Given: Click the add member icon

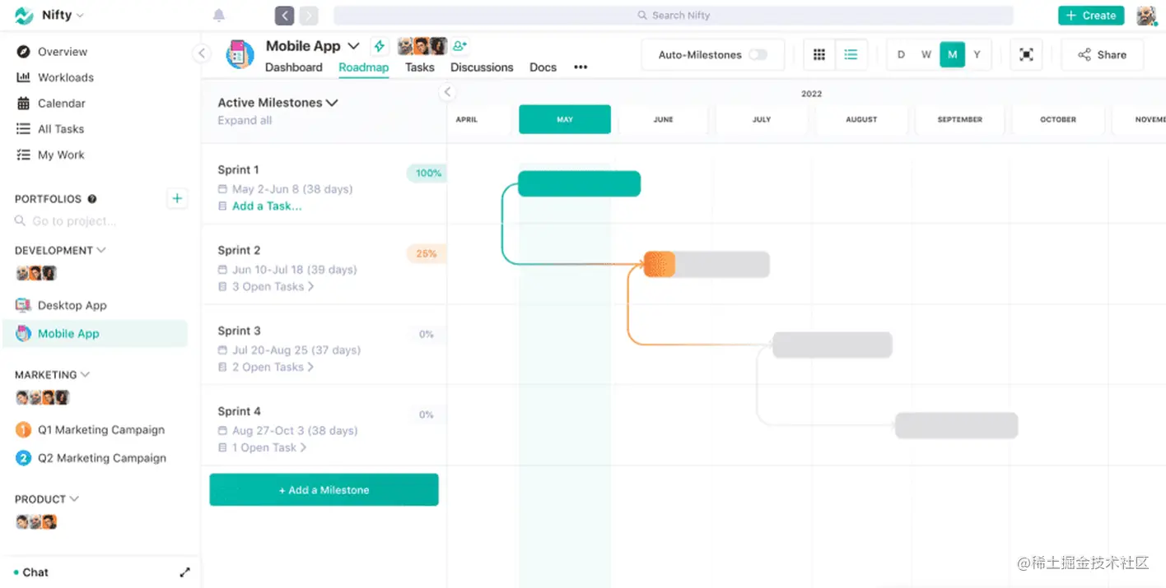Looking at the screenshot, I should 460,46.
